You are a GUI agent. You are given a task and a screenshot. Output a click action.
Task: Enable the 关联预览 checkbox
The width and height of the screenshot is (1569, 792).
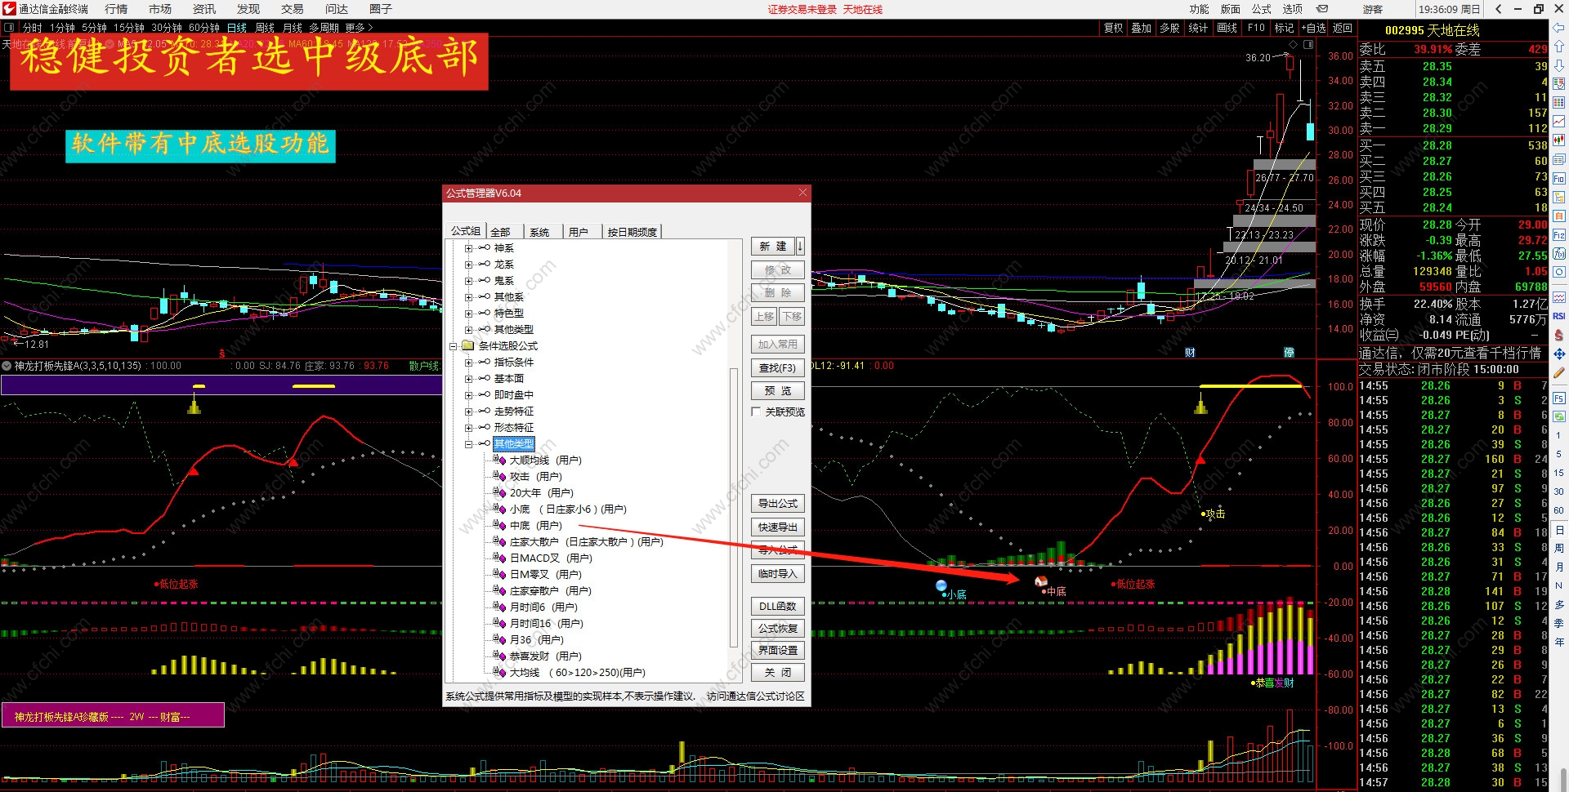(x=756, y=412)
